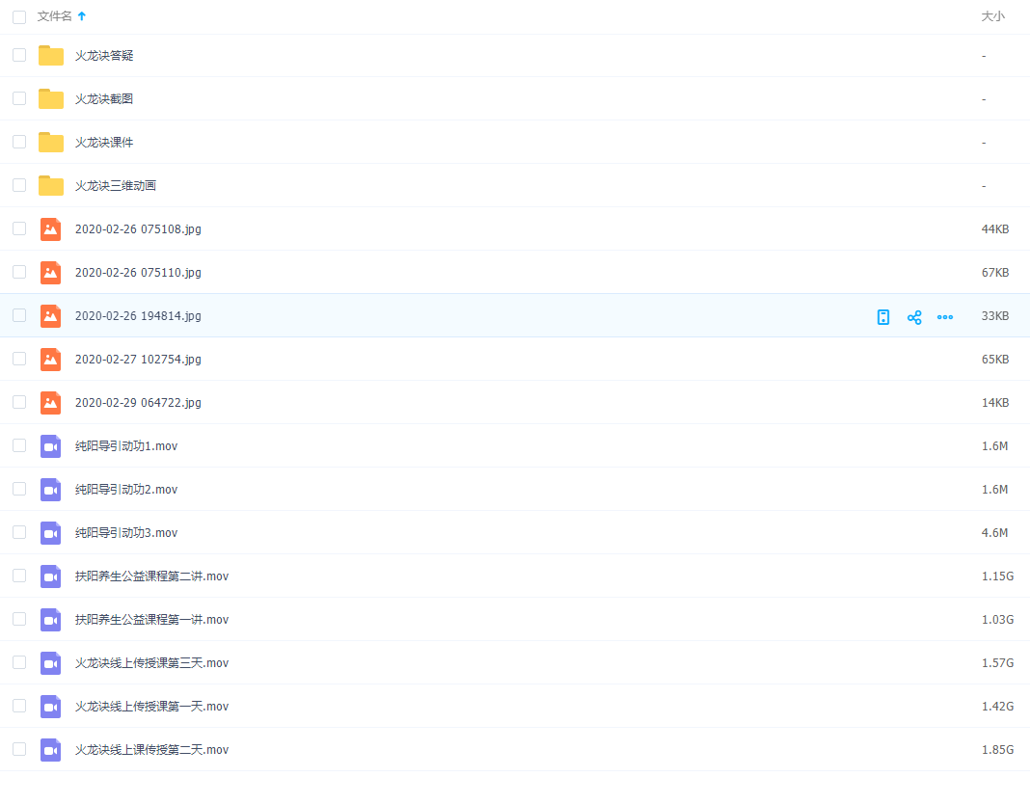Select checkbox for 纯阳导引动功3.mov

tap(19, 532)
